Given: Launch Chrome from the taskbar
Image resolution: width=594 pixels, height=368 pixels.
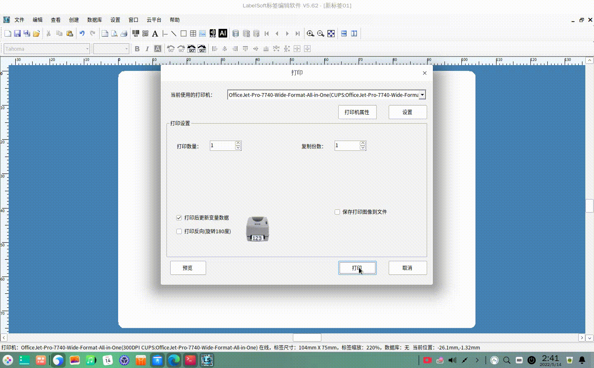Looking at the screenshot, I should click(x=58, y=360).
